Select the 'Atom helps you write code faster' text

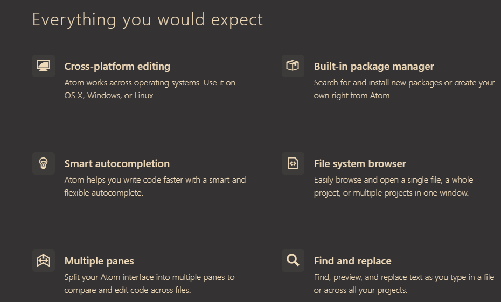click(x=124, y=180)
